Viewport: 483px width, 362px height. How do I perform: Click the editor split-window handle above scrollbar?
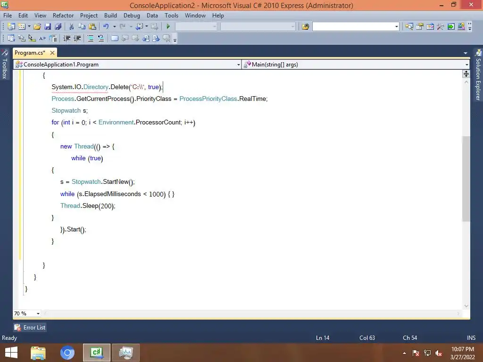coord(466,74)
